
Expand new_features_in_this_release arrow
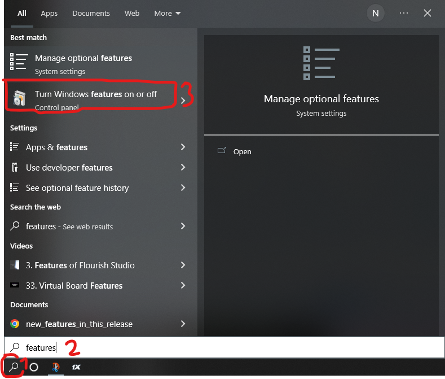click(x=183, y=324)
